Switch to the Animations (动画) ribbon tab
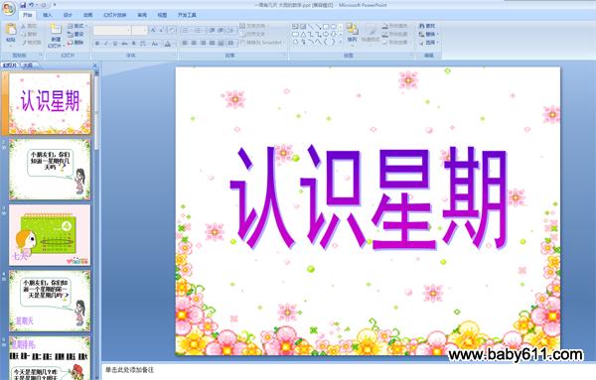The image size is (596, 380). tap(87, 15)
